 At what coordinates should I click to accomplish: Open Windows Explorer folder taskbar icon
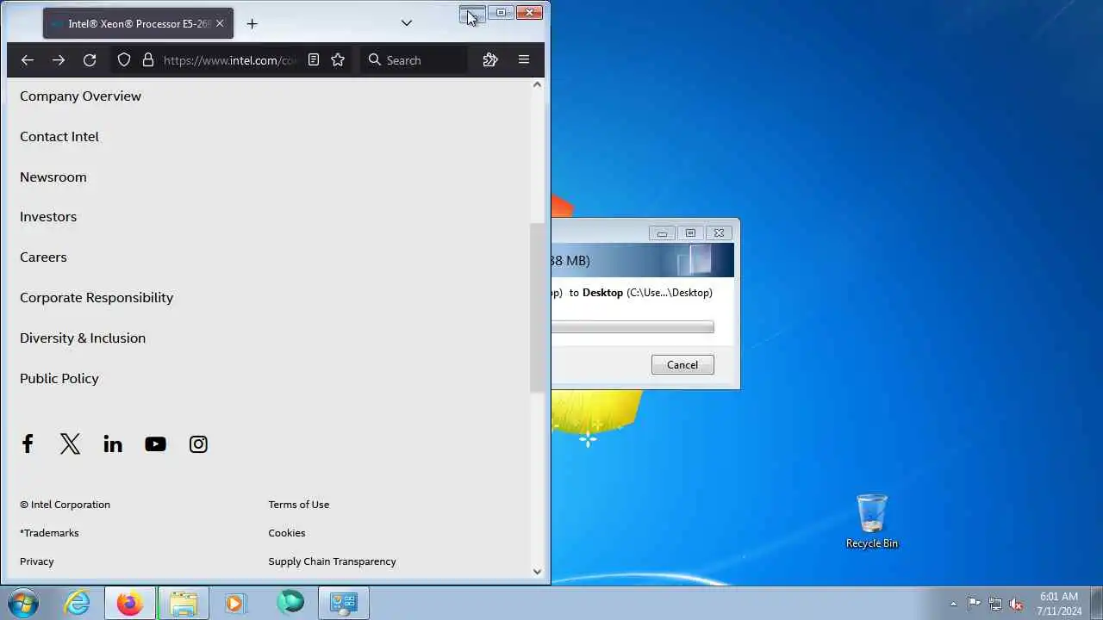coord(184,604)
